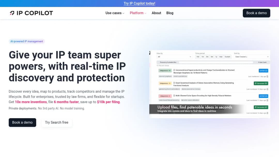Click the hero Book a demo button below the description
The height and width of the screenshot is (157, 279).
(x=22, y=122)
